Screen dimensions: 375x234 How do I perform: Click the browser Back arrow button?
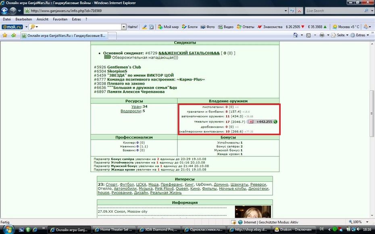click(4, 11)
